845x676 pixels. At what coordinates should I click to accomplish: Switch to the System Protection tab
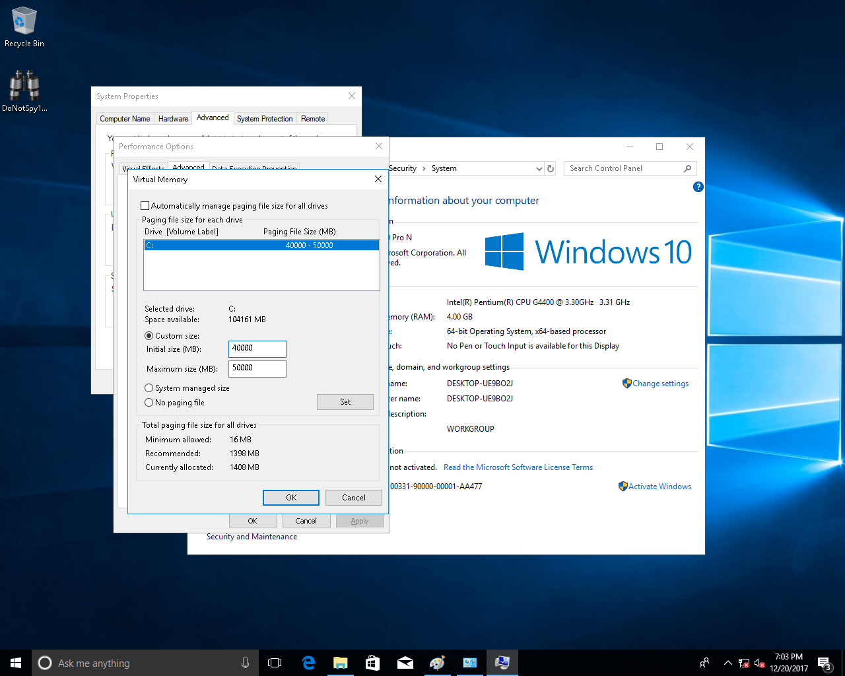point(264,119)
